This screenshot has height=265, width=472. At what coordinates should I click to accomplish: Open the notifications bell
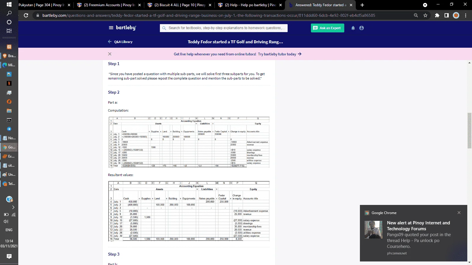pos(353,28)
